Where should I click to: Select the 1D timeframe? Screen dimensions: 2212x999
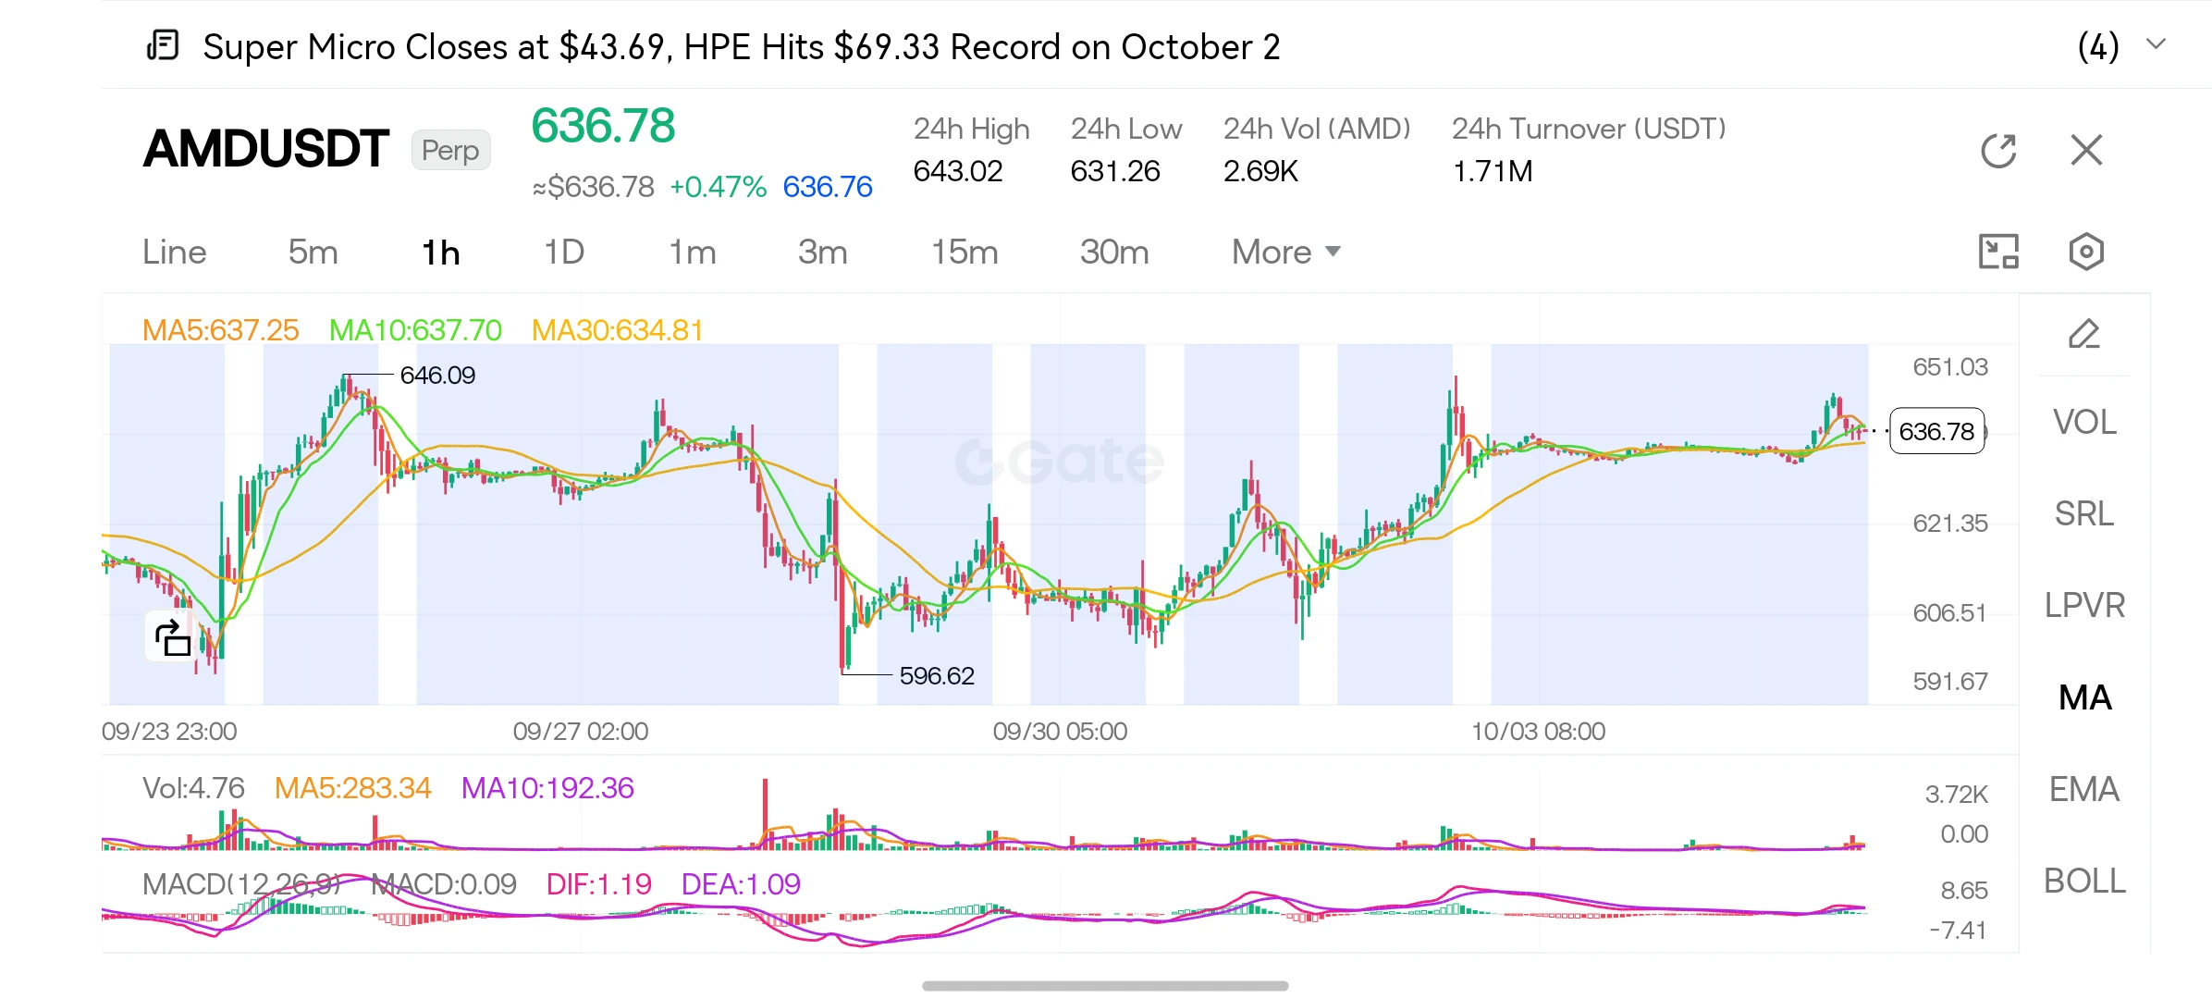pos(564,253)
